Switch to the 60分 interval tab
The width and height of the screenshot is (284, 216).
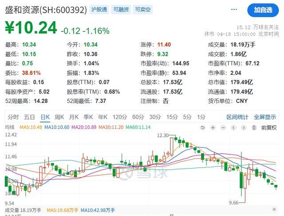click(x=138, y=117)
